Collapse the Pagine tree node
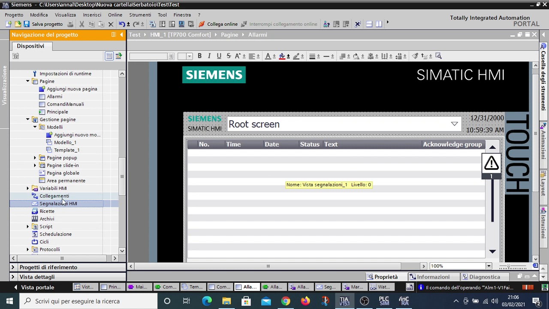The image size is (549, 309). click(28, 81)
